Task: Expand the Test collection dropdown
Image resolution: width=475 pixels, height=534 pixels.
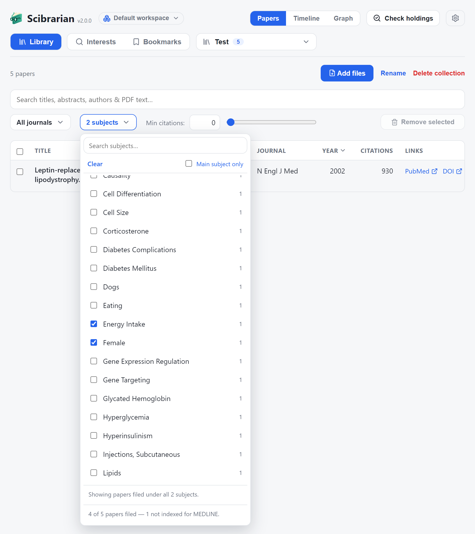Action: 256,42
